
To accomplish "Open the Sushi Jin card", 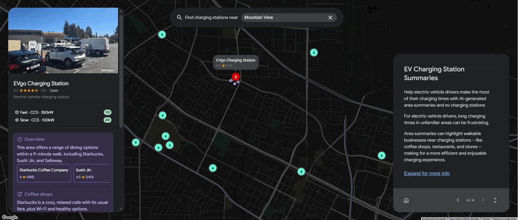I will (91, 173).
